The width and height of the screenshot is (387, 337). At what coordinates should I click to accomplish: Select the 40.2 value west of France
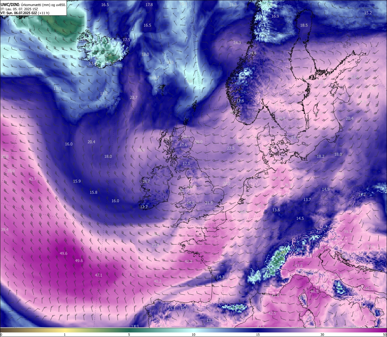(x=158, y=281)
